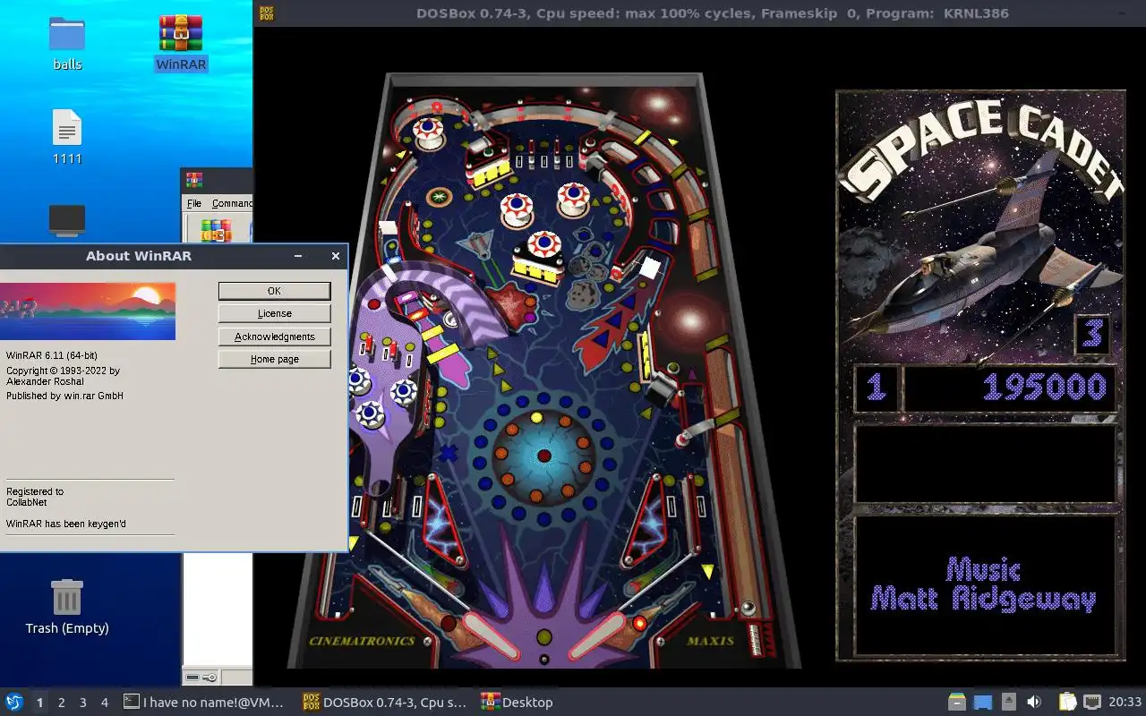This screenshot has height=716, width=1146.
Task: Click the silver pinball in launch lane
Action: pyautogui.click(x=748, y=609)
